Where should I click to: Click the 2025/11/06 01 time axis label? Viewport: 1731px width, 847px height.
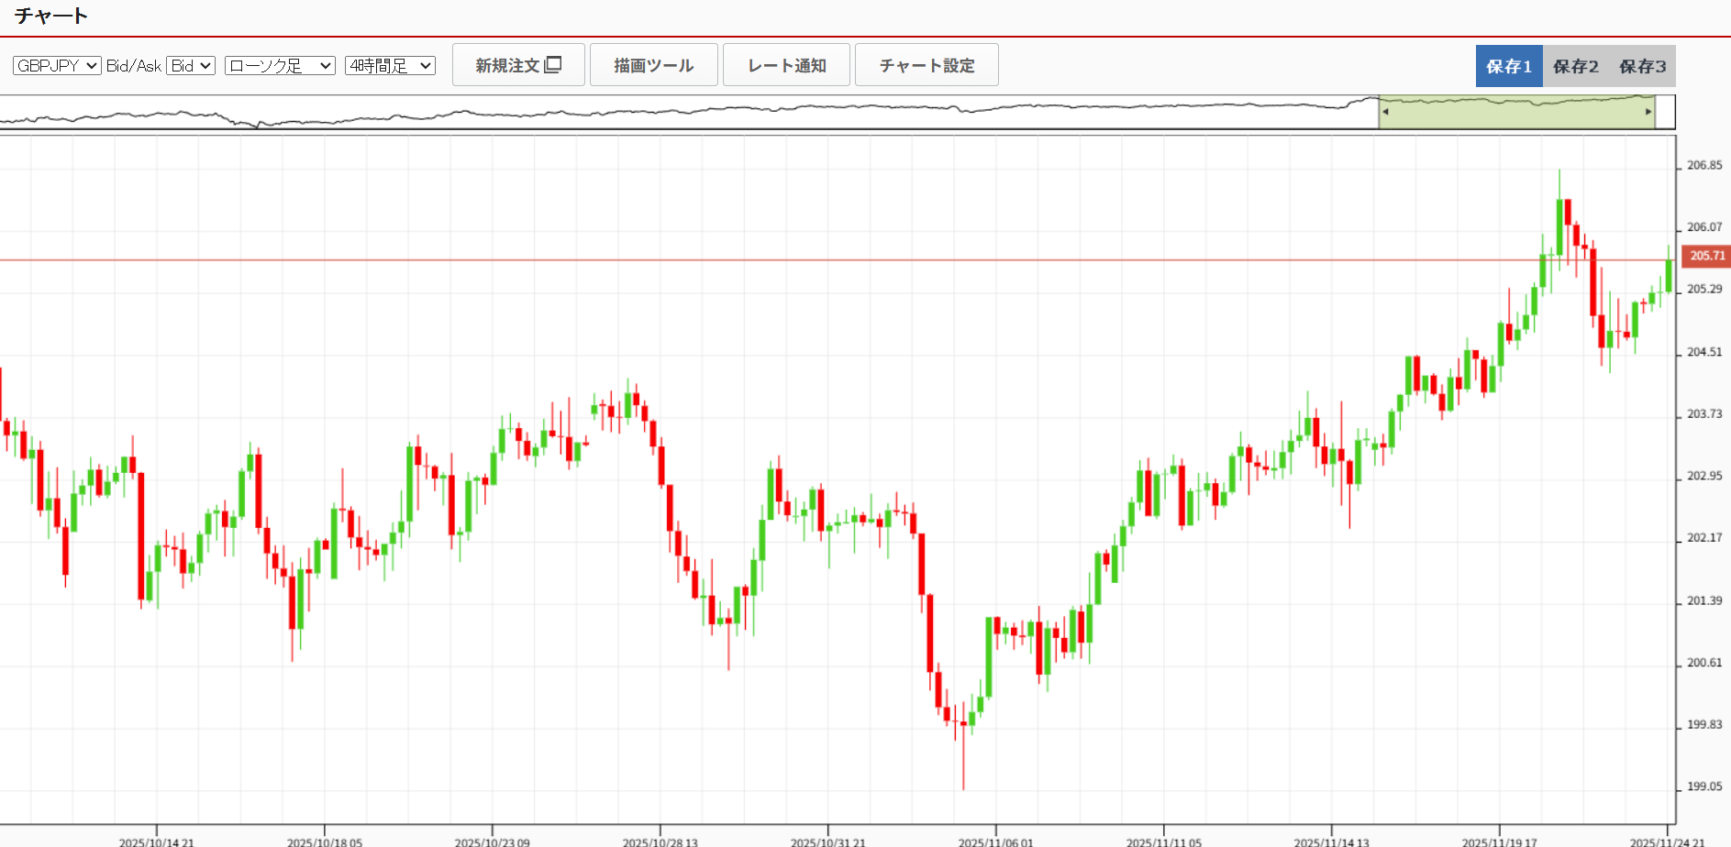coord(995,841)
